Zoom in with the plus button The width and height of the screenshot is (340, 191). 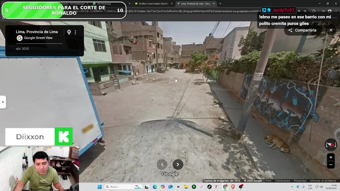tap(331, 157)
